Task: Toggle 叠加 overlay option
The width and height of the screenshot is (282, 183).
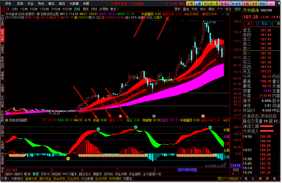Action: coord(186,9)
